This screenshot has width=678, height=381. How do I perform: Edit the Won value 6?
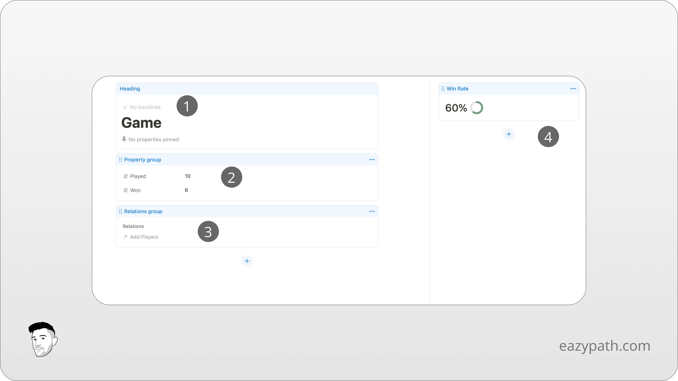click(186, 190)
